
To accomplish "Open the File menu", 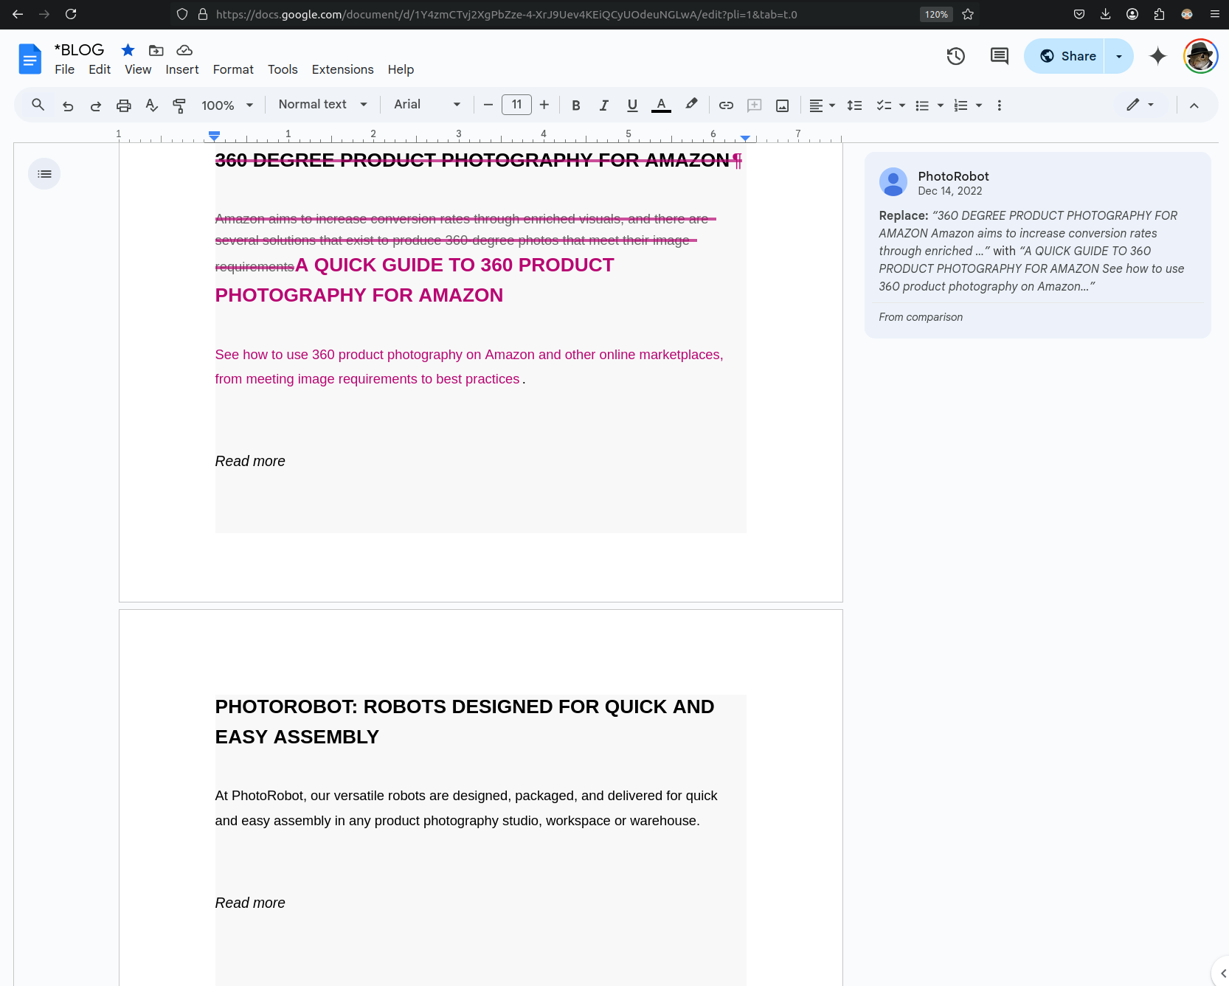I will pyautogui.click(x=64, y=69).
